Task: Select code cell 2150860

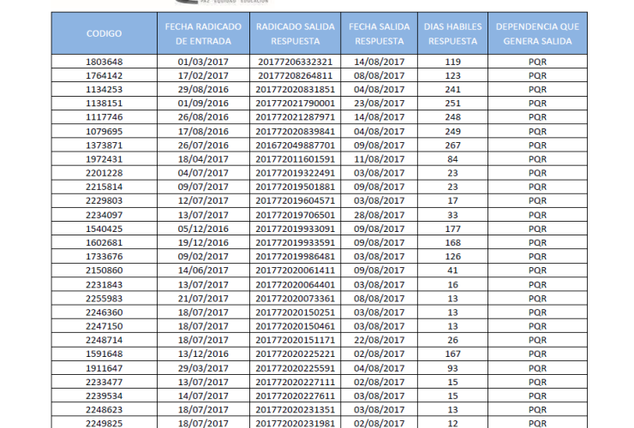Action: pyautogui.click(x=104, y=270)
